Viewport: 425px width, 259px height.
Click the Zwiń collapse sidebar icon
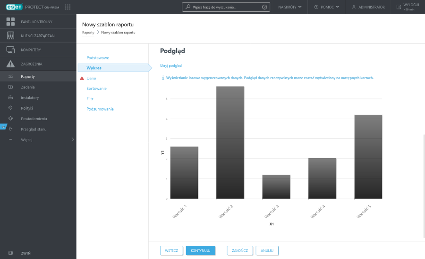10,253
